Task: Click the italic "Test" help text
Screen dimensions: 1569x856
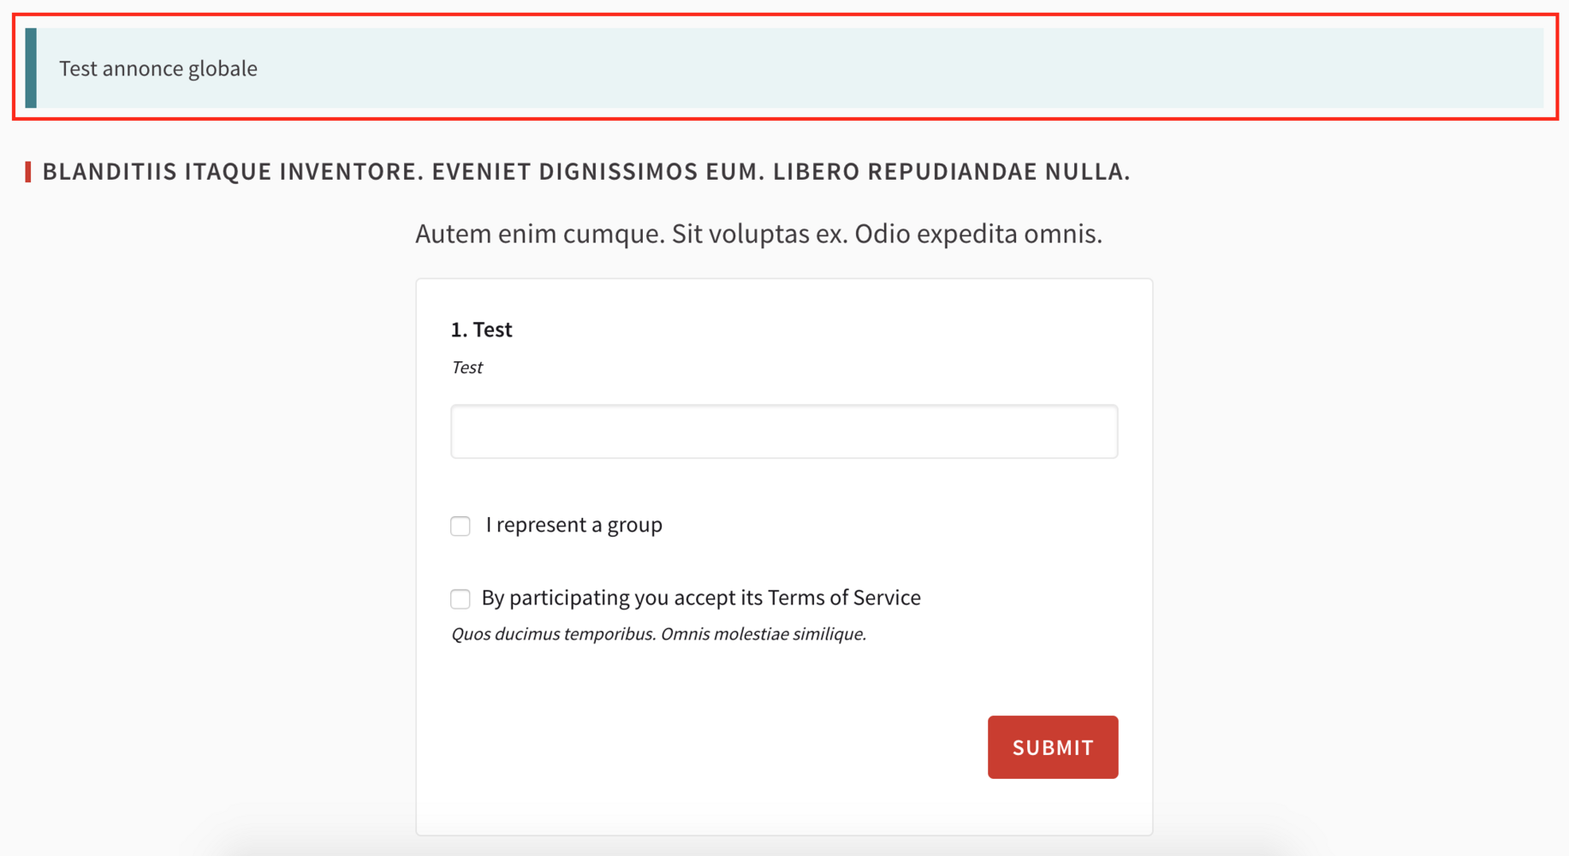Action: [467, 367]
